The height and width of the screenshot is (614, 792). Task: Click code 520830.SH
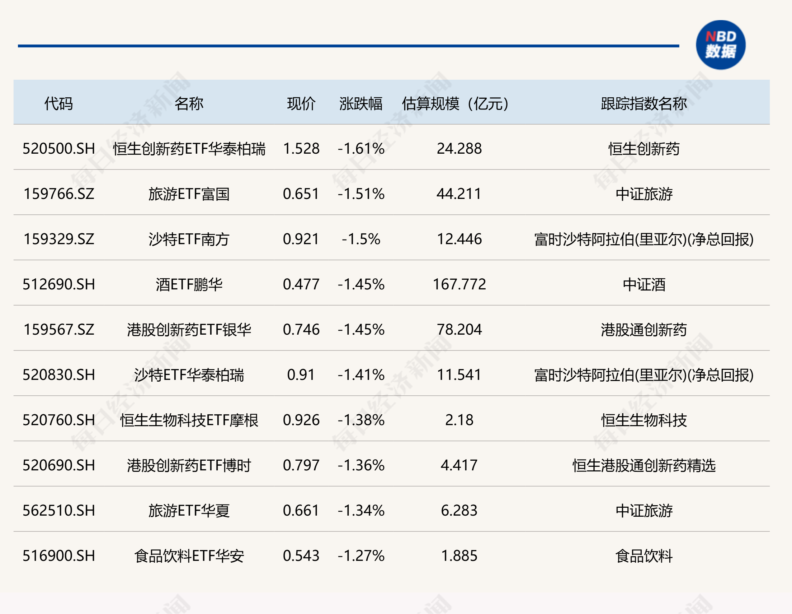(59, 375)
